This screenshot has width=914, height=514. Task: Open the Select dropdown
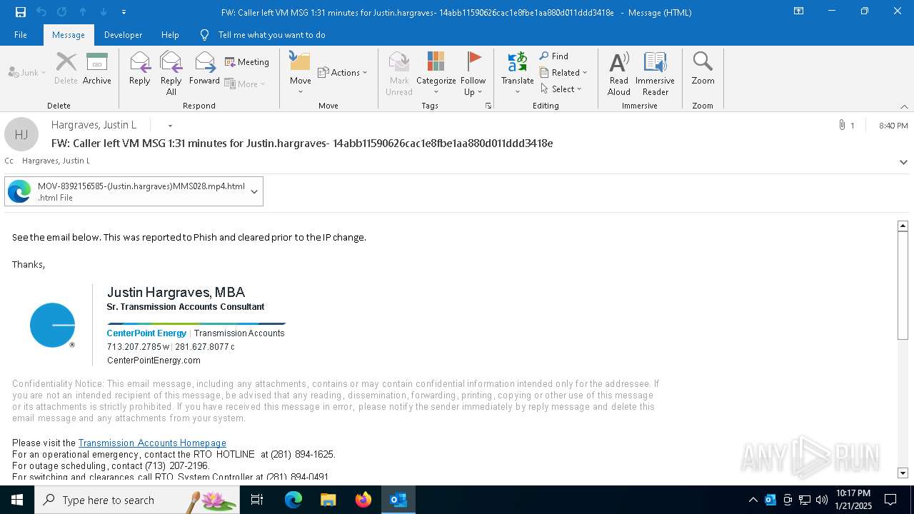tap(561, 89)
